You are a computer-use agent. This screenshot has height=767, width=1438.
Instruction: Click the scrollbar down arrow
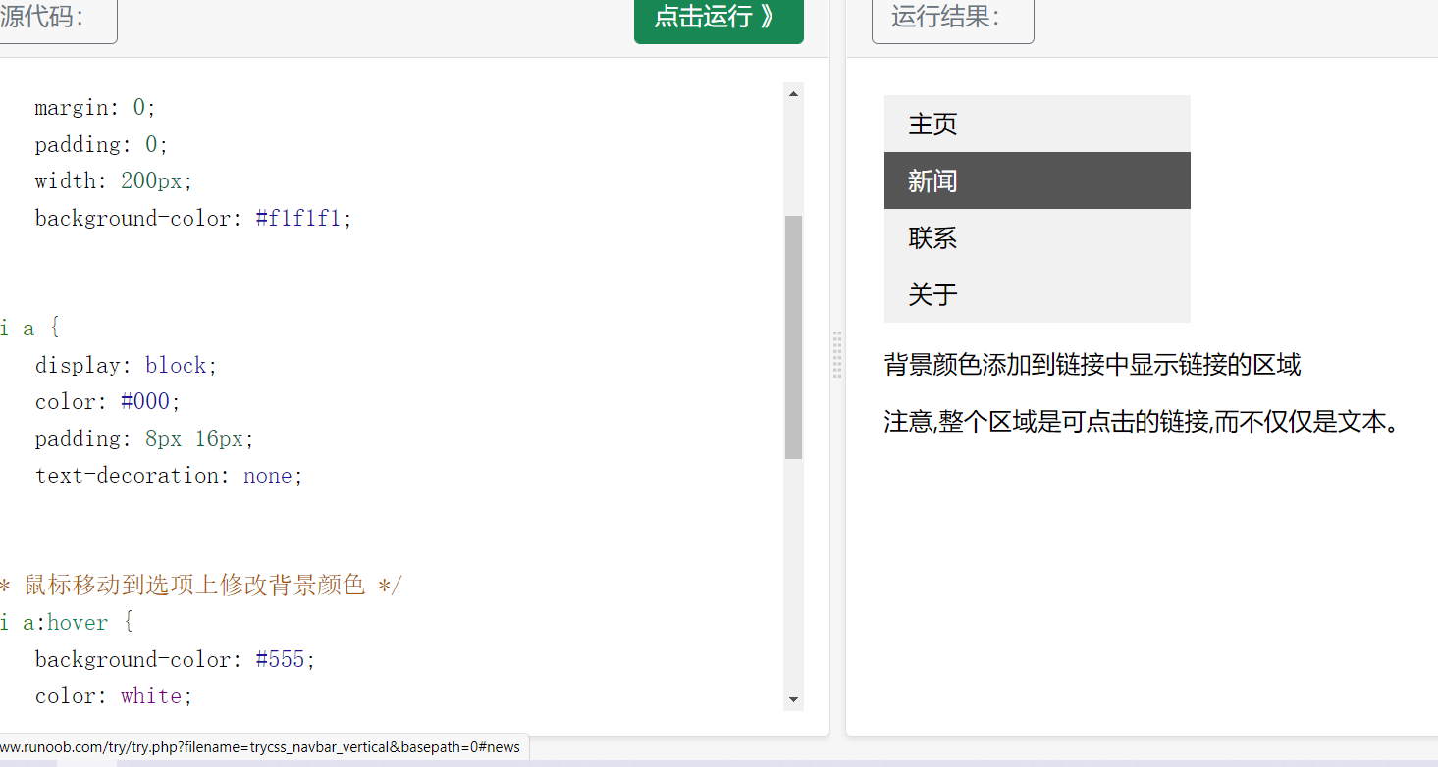click(792, 700)
